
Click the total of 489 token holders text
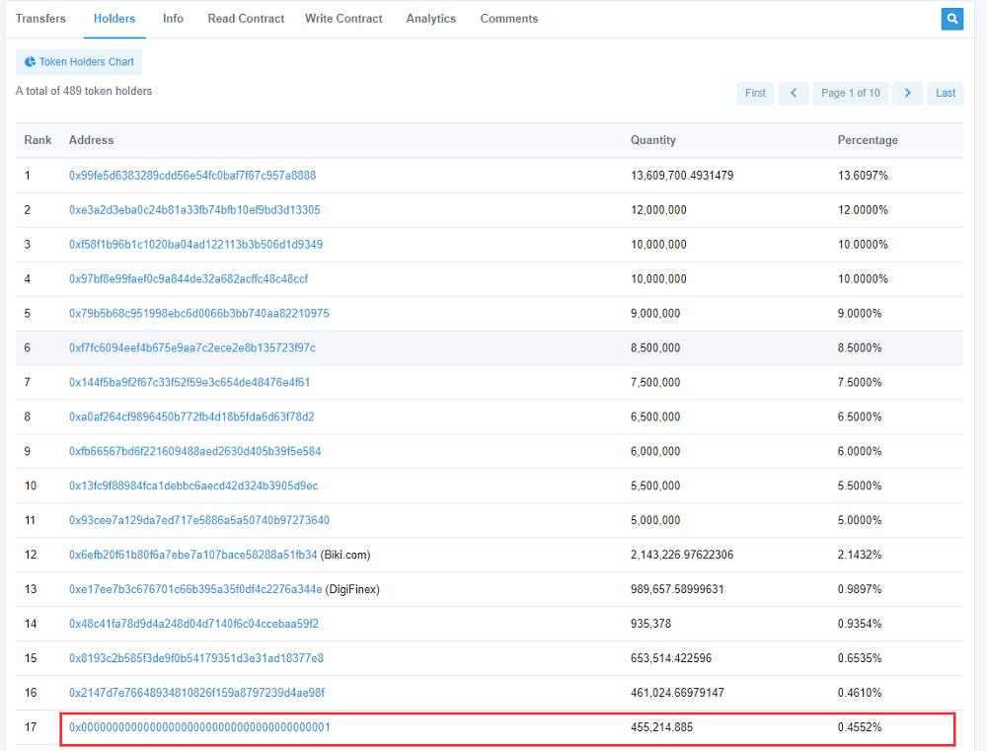[84, 91]
